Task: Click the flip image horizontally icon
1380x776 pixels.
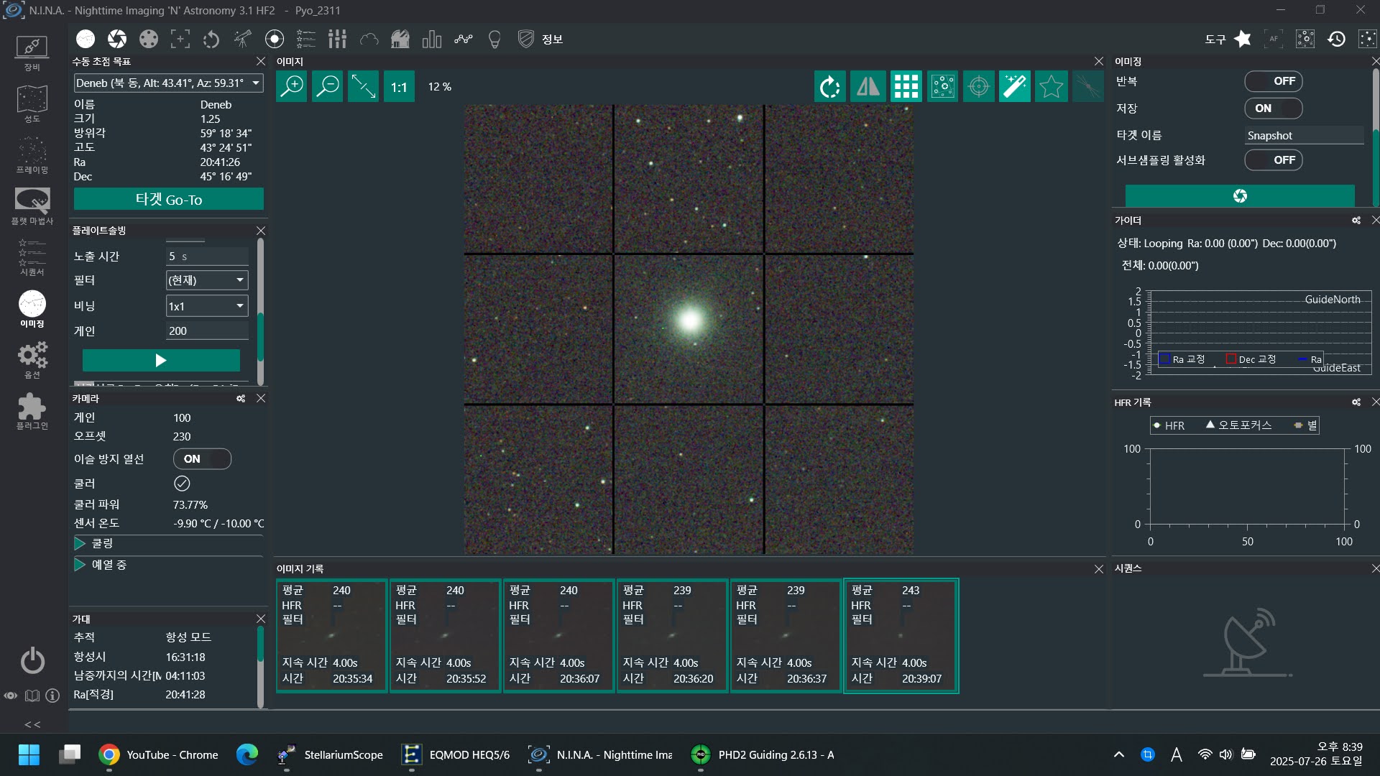Action: point(868,87)
